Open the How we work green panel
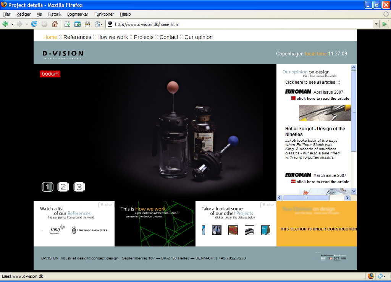Screen dimensions: 391x282 pos(155,224)
